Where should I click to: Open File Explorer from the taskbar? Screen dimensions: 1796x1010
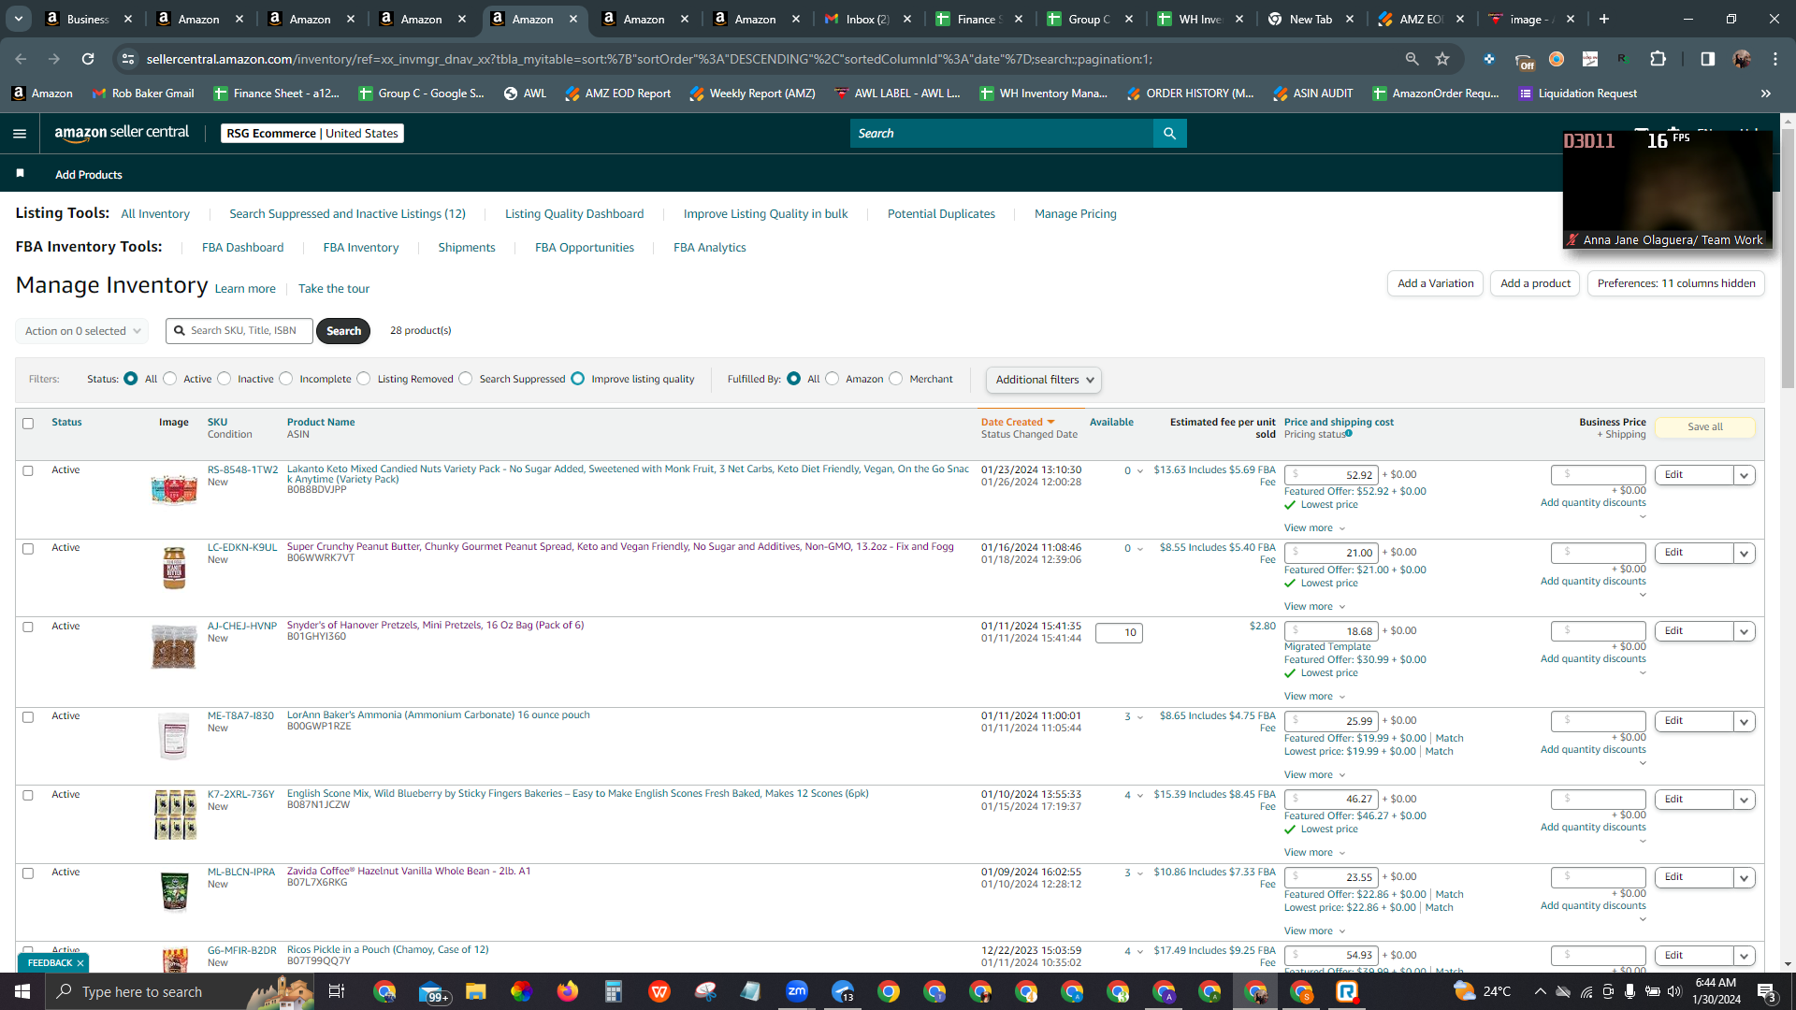[x=475, y=991]
